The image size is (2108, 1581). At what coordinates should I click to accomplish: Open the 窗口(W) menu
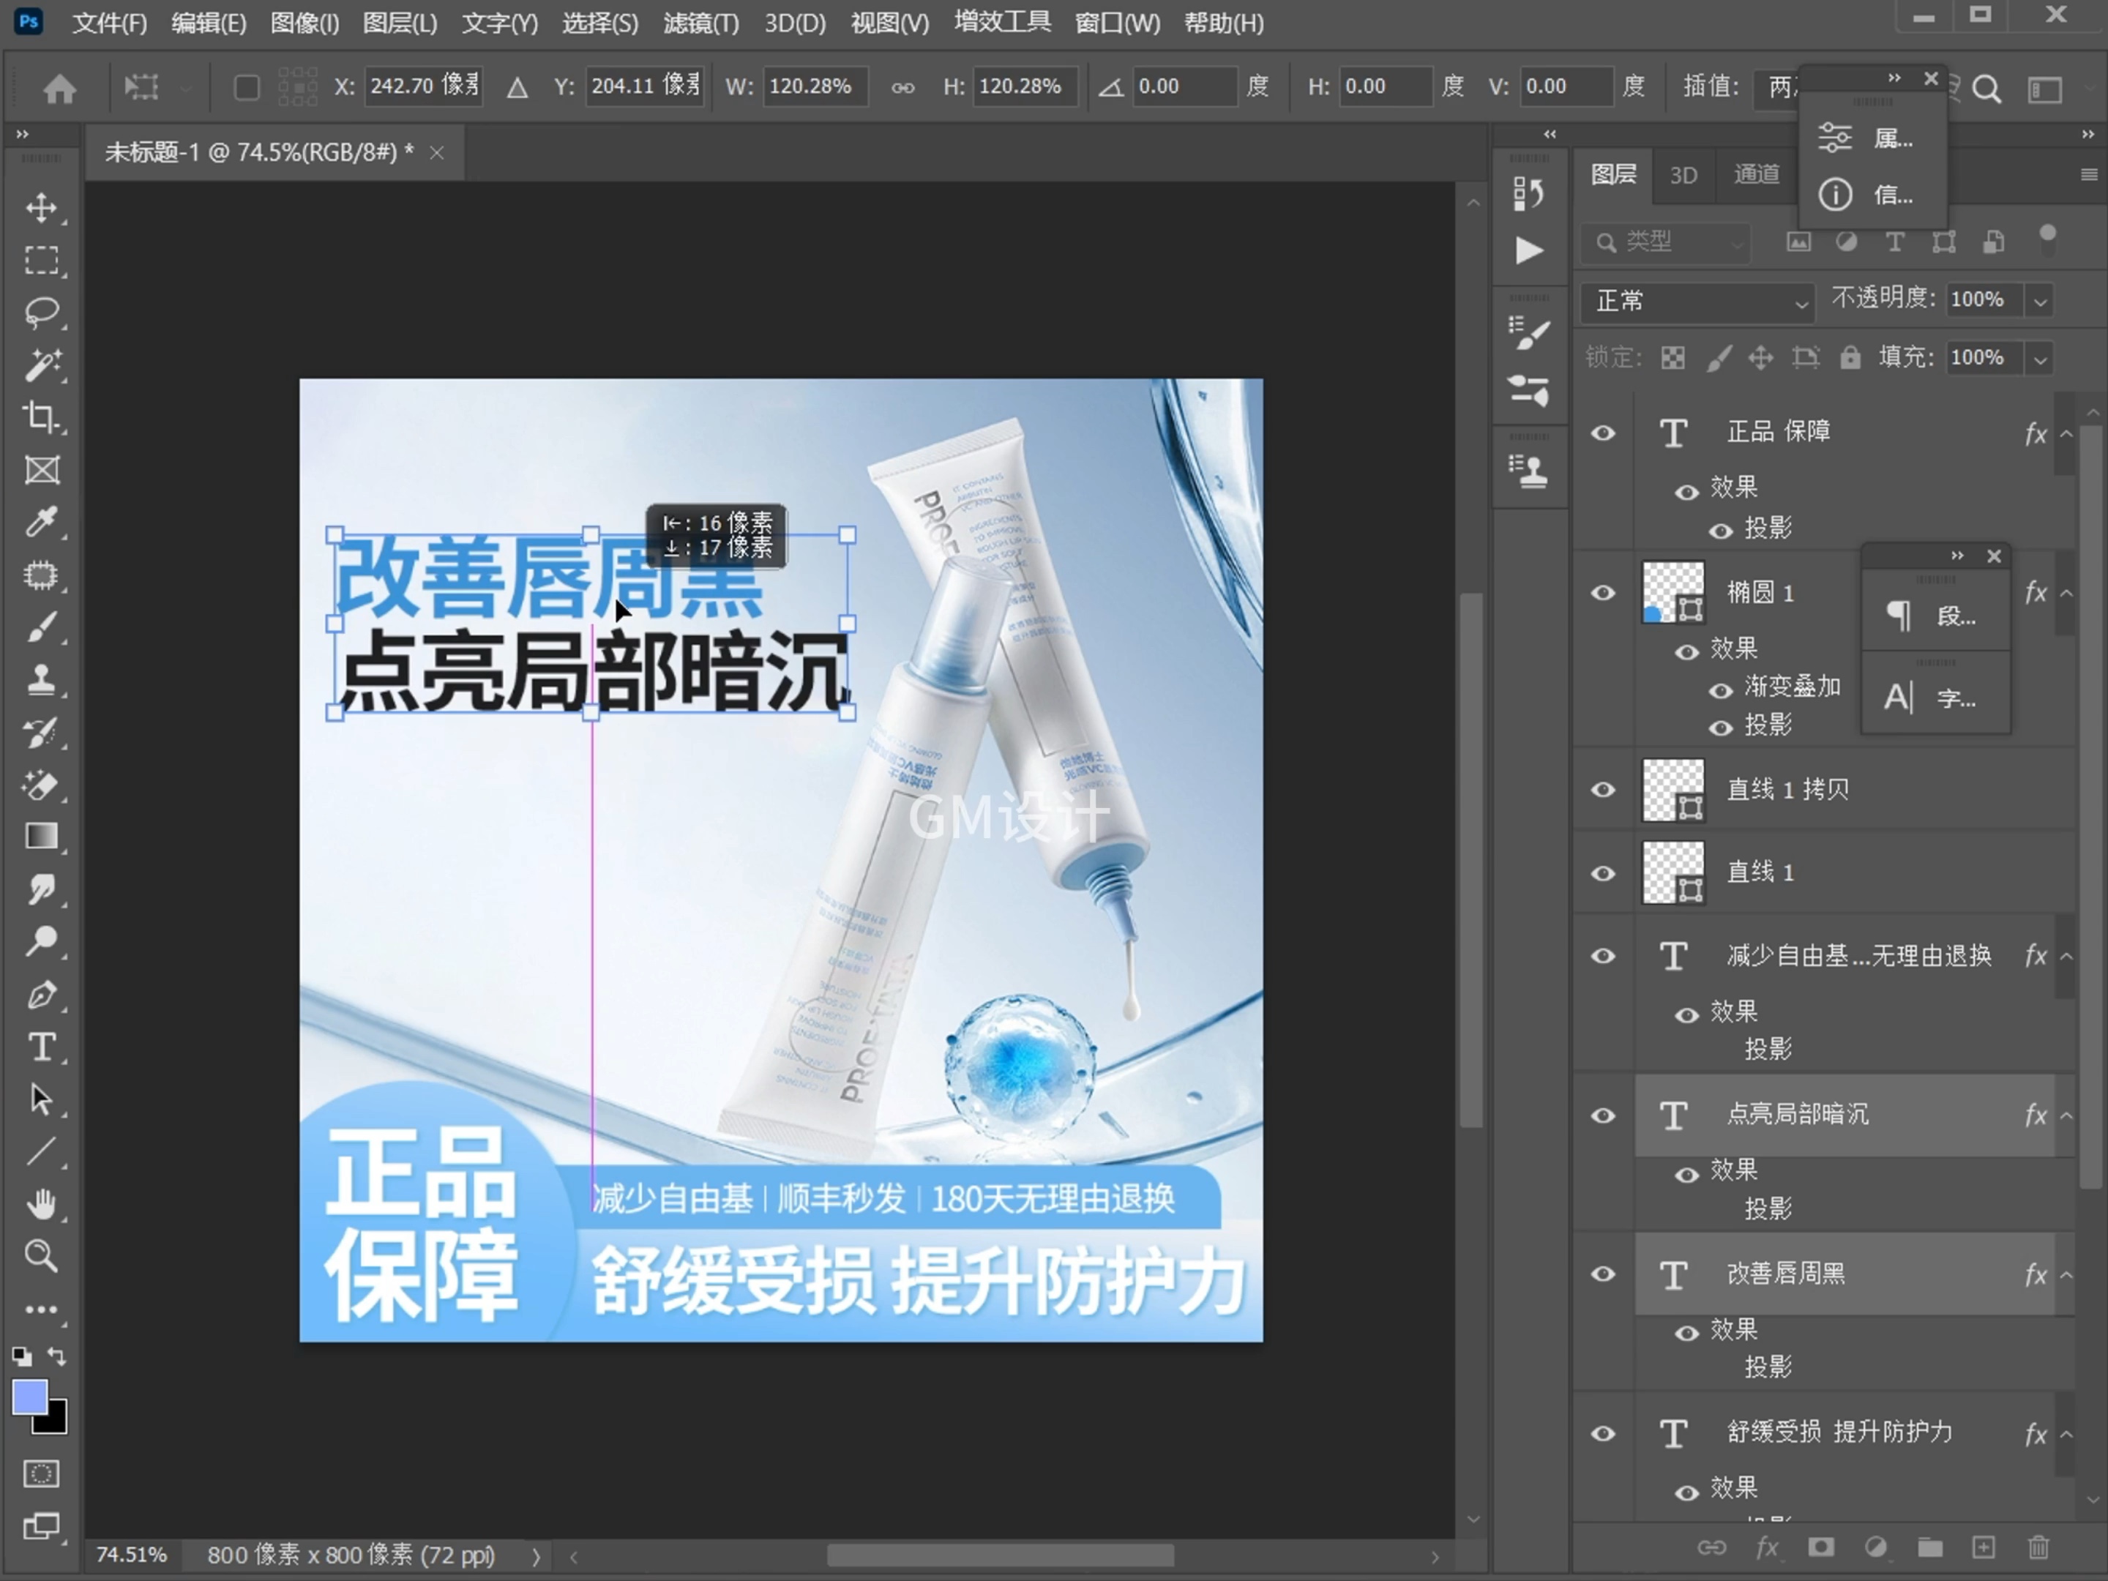click(1117, 23)
